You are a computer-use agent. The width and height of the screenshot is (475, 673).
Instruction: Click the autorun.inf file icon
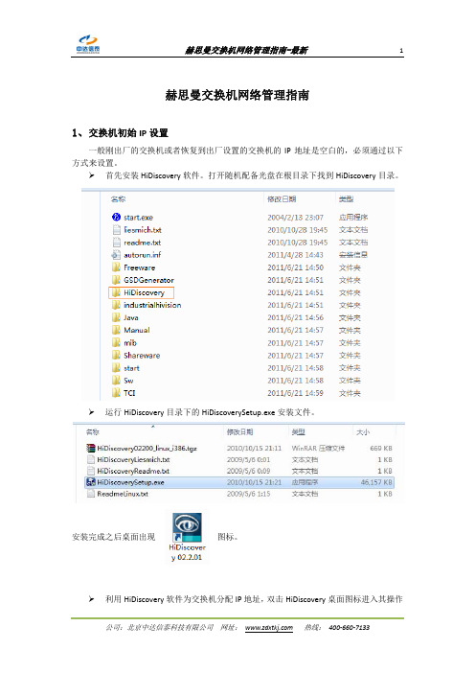(116, 254)
